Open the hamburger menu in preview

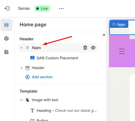[122, 51]
